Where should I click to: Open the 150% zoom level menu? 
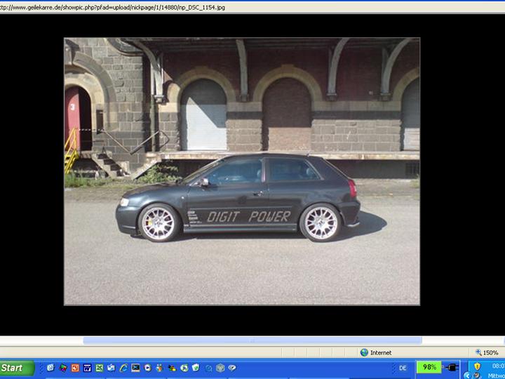pyautogui.click(x=487, y=352)
